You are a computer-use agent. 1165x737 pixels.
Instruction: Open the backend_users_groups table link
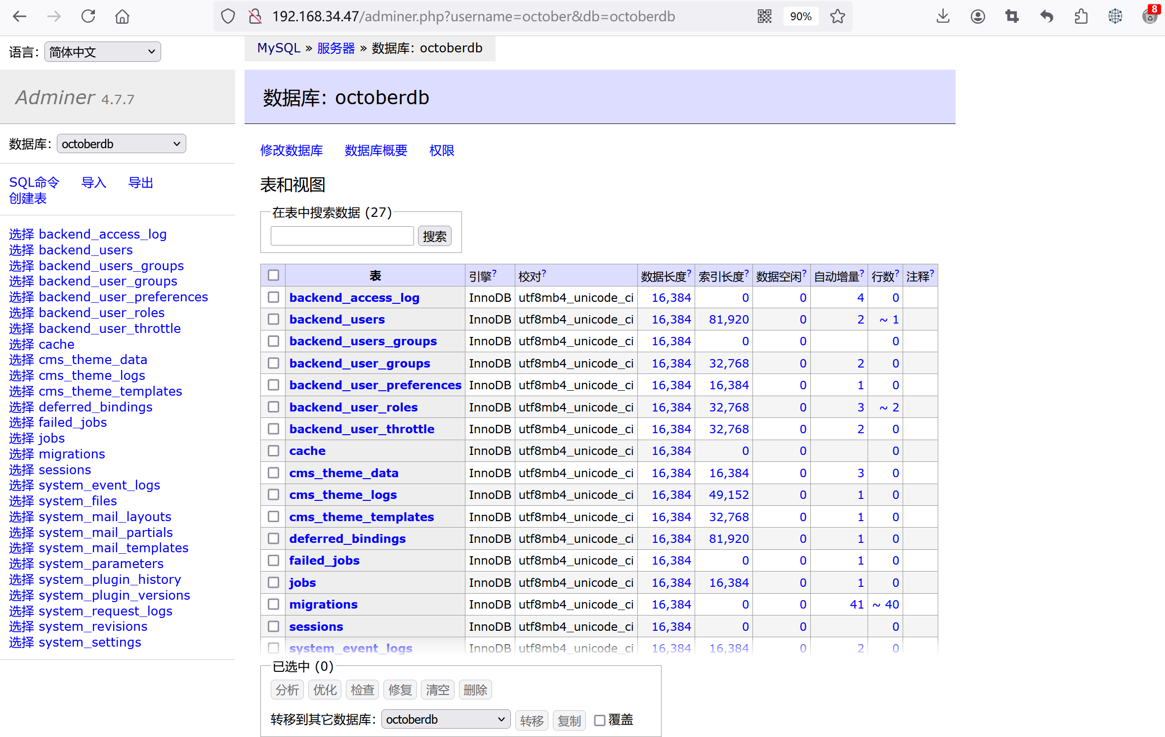(363, 341)
